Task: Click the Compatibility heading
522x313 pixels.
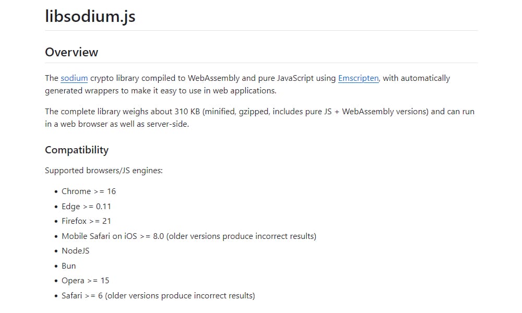Action: tap(77, 150)
